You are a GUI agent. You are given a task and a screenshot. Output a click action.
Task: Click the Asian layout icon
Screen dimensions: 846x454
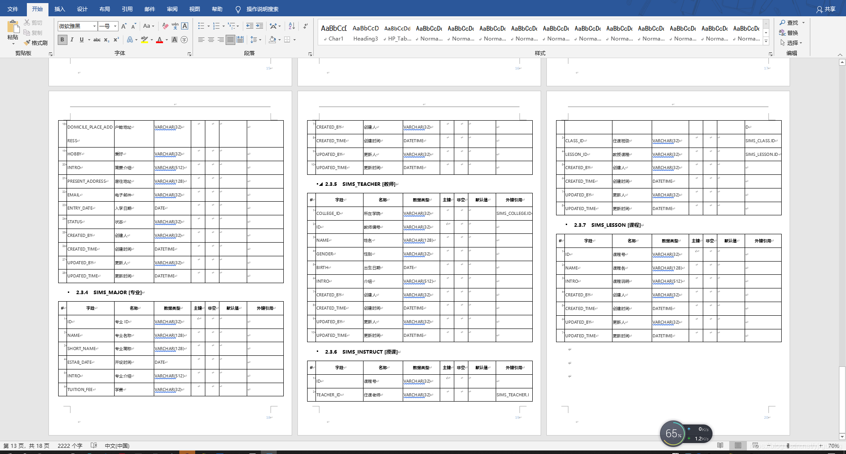(274, 26)
